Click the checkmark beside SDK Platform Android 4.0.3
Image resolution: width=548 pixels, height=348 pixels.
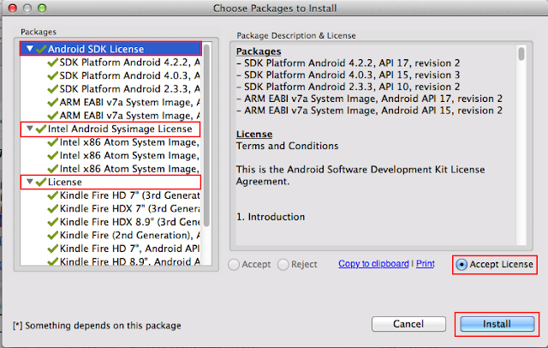(53, 76)
